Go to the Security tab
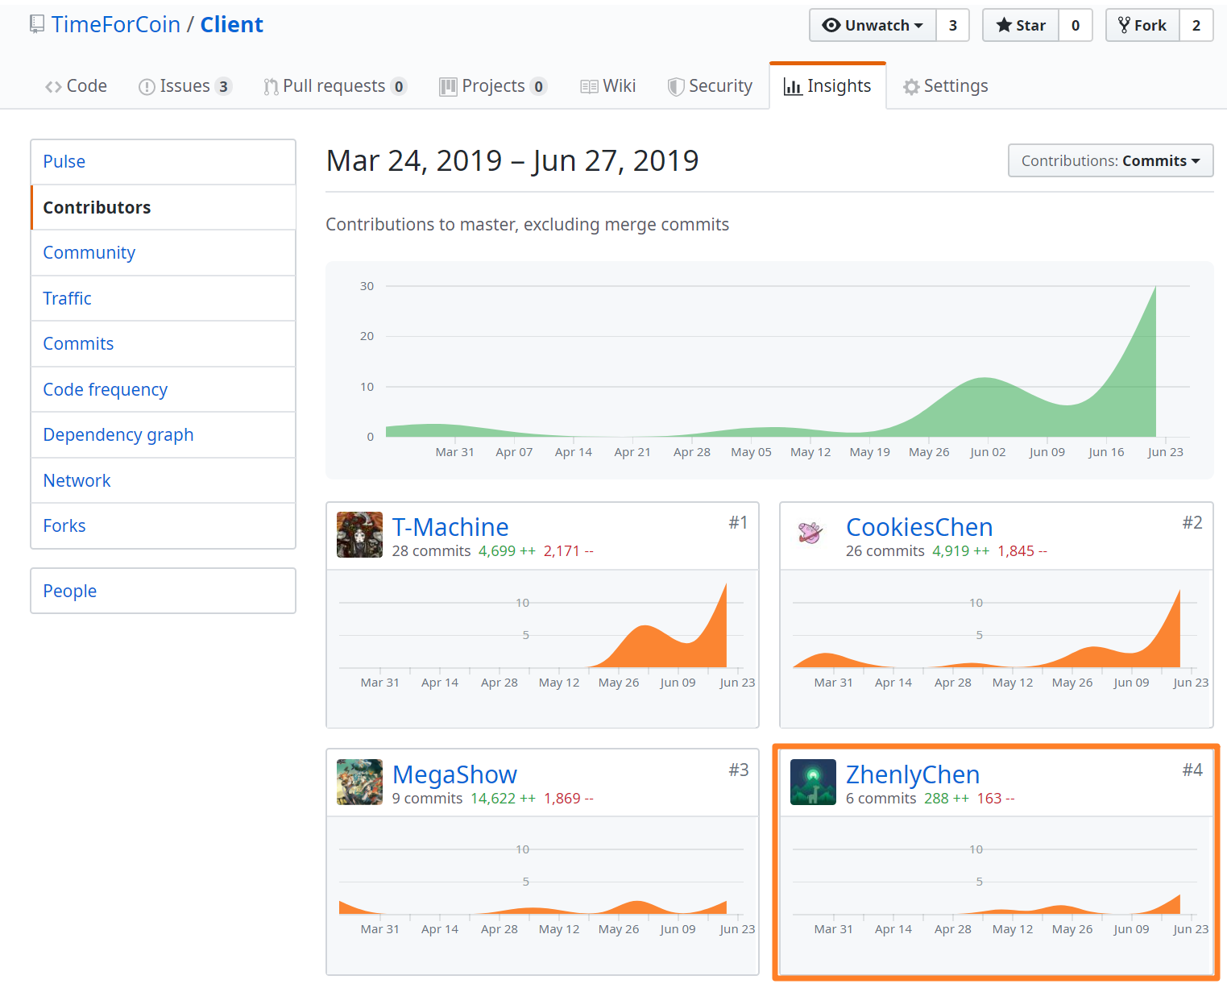The width and height of the screenshot is (1227, 988). [x=711, y=86]
